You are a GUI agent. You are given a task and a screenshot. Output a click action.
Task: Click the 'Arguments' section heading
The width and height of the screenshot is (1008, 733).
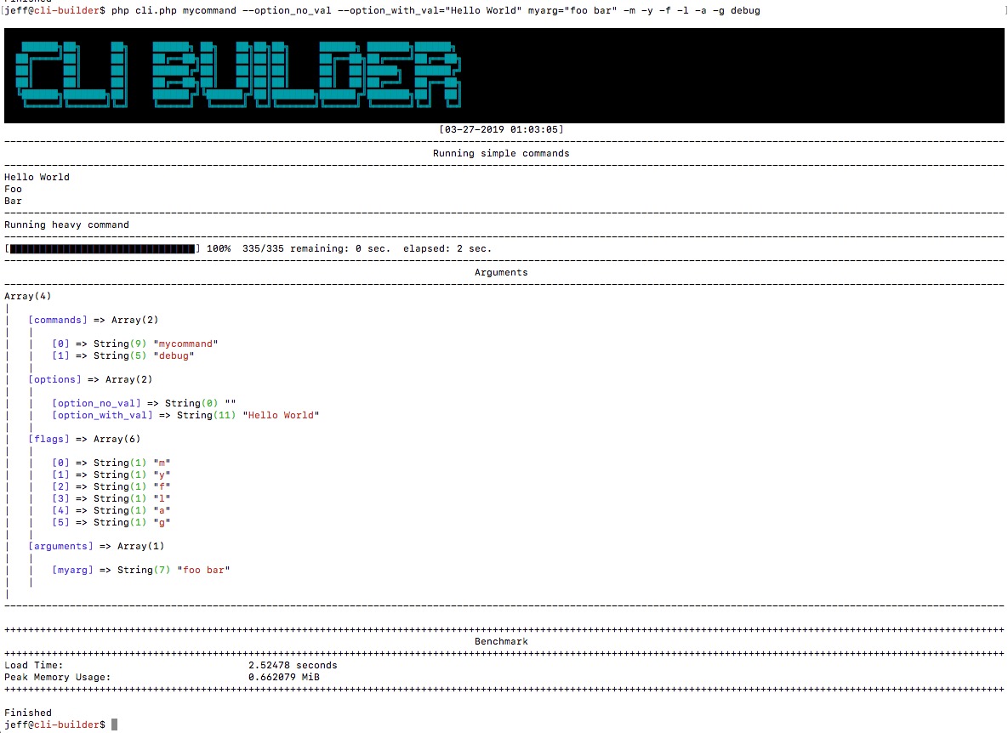[501, 272]
